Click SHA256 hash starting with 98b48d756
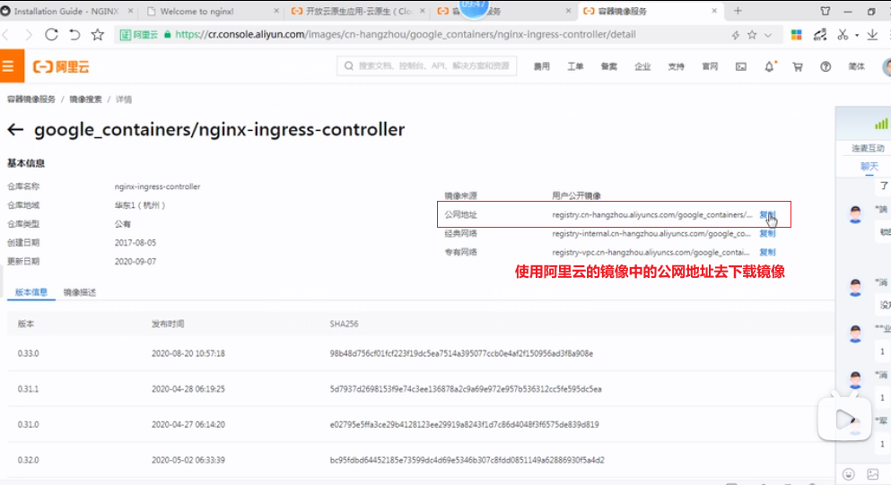This screenshot has width=891, height=485. click(461, 353)
